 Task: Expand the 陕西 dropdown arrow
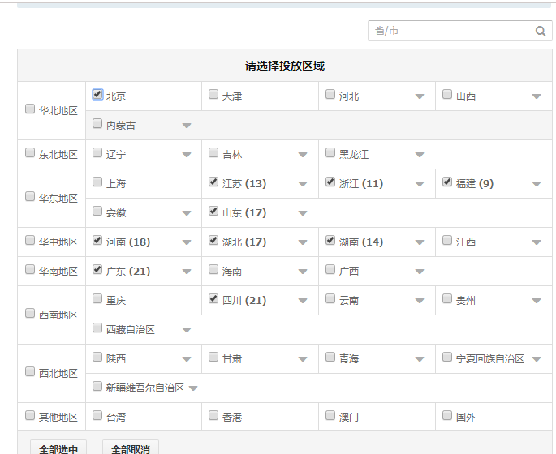coord(187,359)
